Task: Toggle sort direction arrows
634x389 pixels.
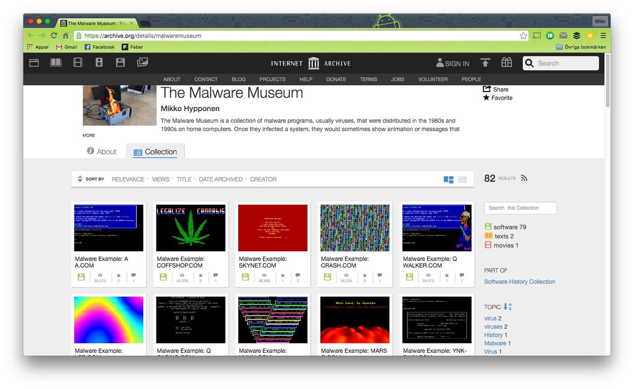Action: click(x=80, y=179)
